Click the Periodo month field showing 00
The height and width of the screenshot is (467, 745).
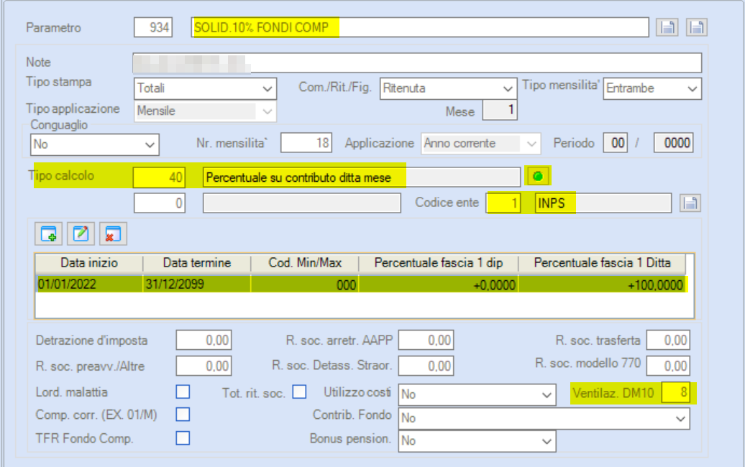(616, 143)
